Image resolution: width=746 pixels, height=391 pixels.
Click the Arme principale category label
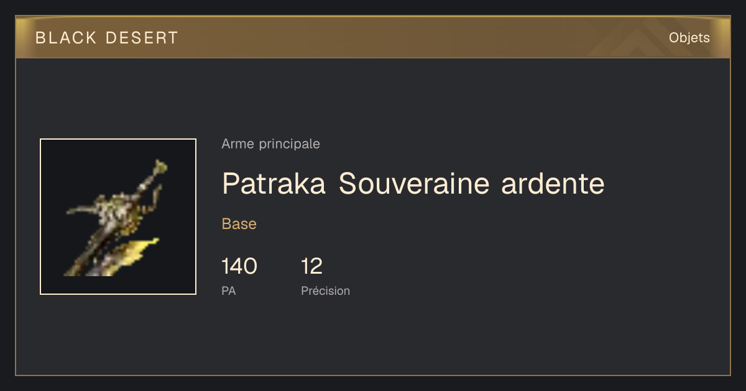pos(270,144)
